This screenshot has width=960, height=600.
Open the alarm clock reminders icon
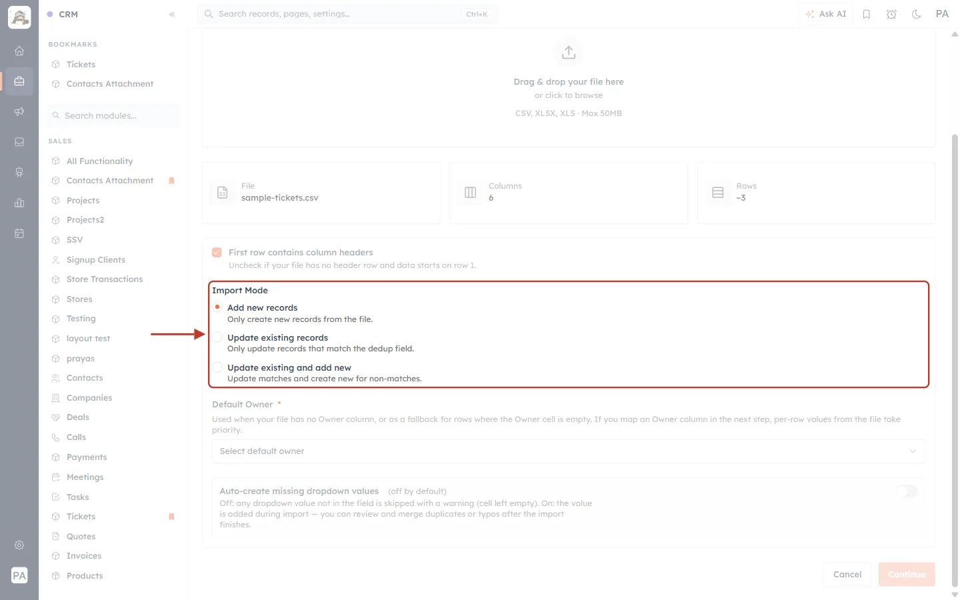pos(891,14)
